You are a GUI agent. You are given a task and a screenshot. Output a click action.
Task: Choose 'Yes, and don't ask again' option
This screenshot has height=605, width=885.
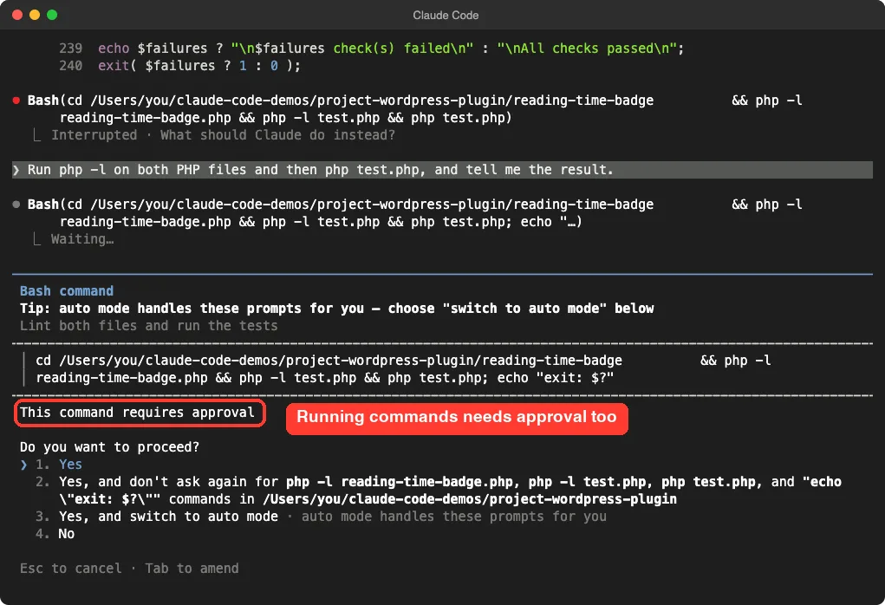pos(439,491)
